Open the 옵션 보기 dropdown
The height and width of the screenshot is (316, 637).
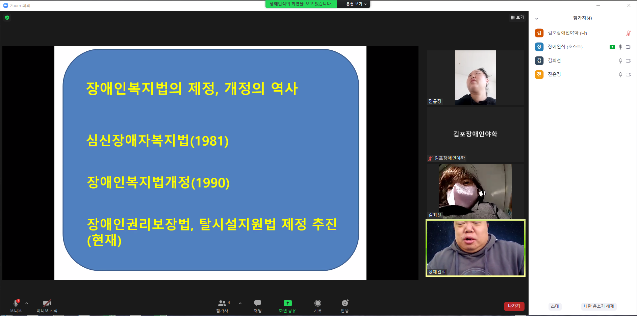click(x=356, y=4)
